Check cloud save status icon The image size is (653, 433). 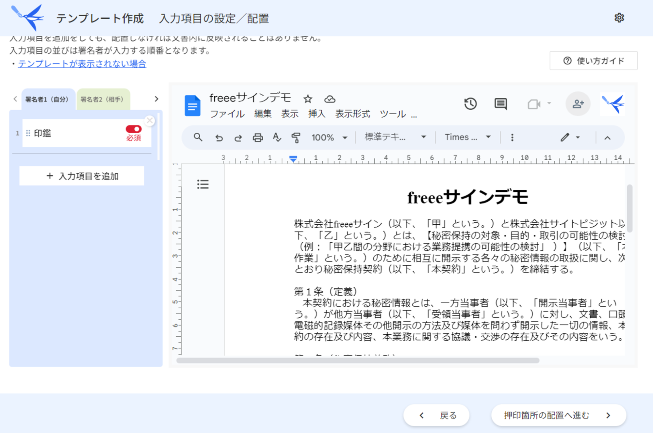tap(330, 99)
